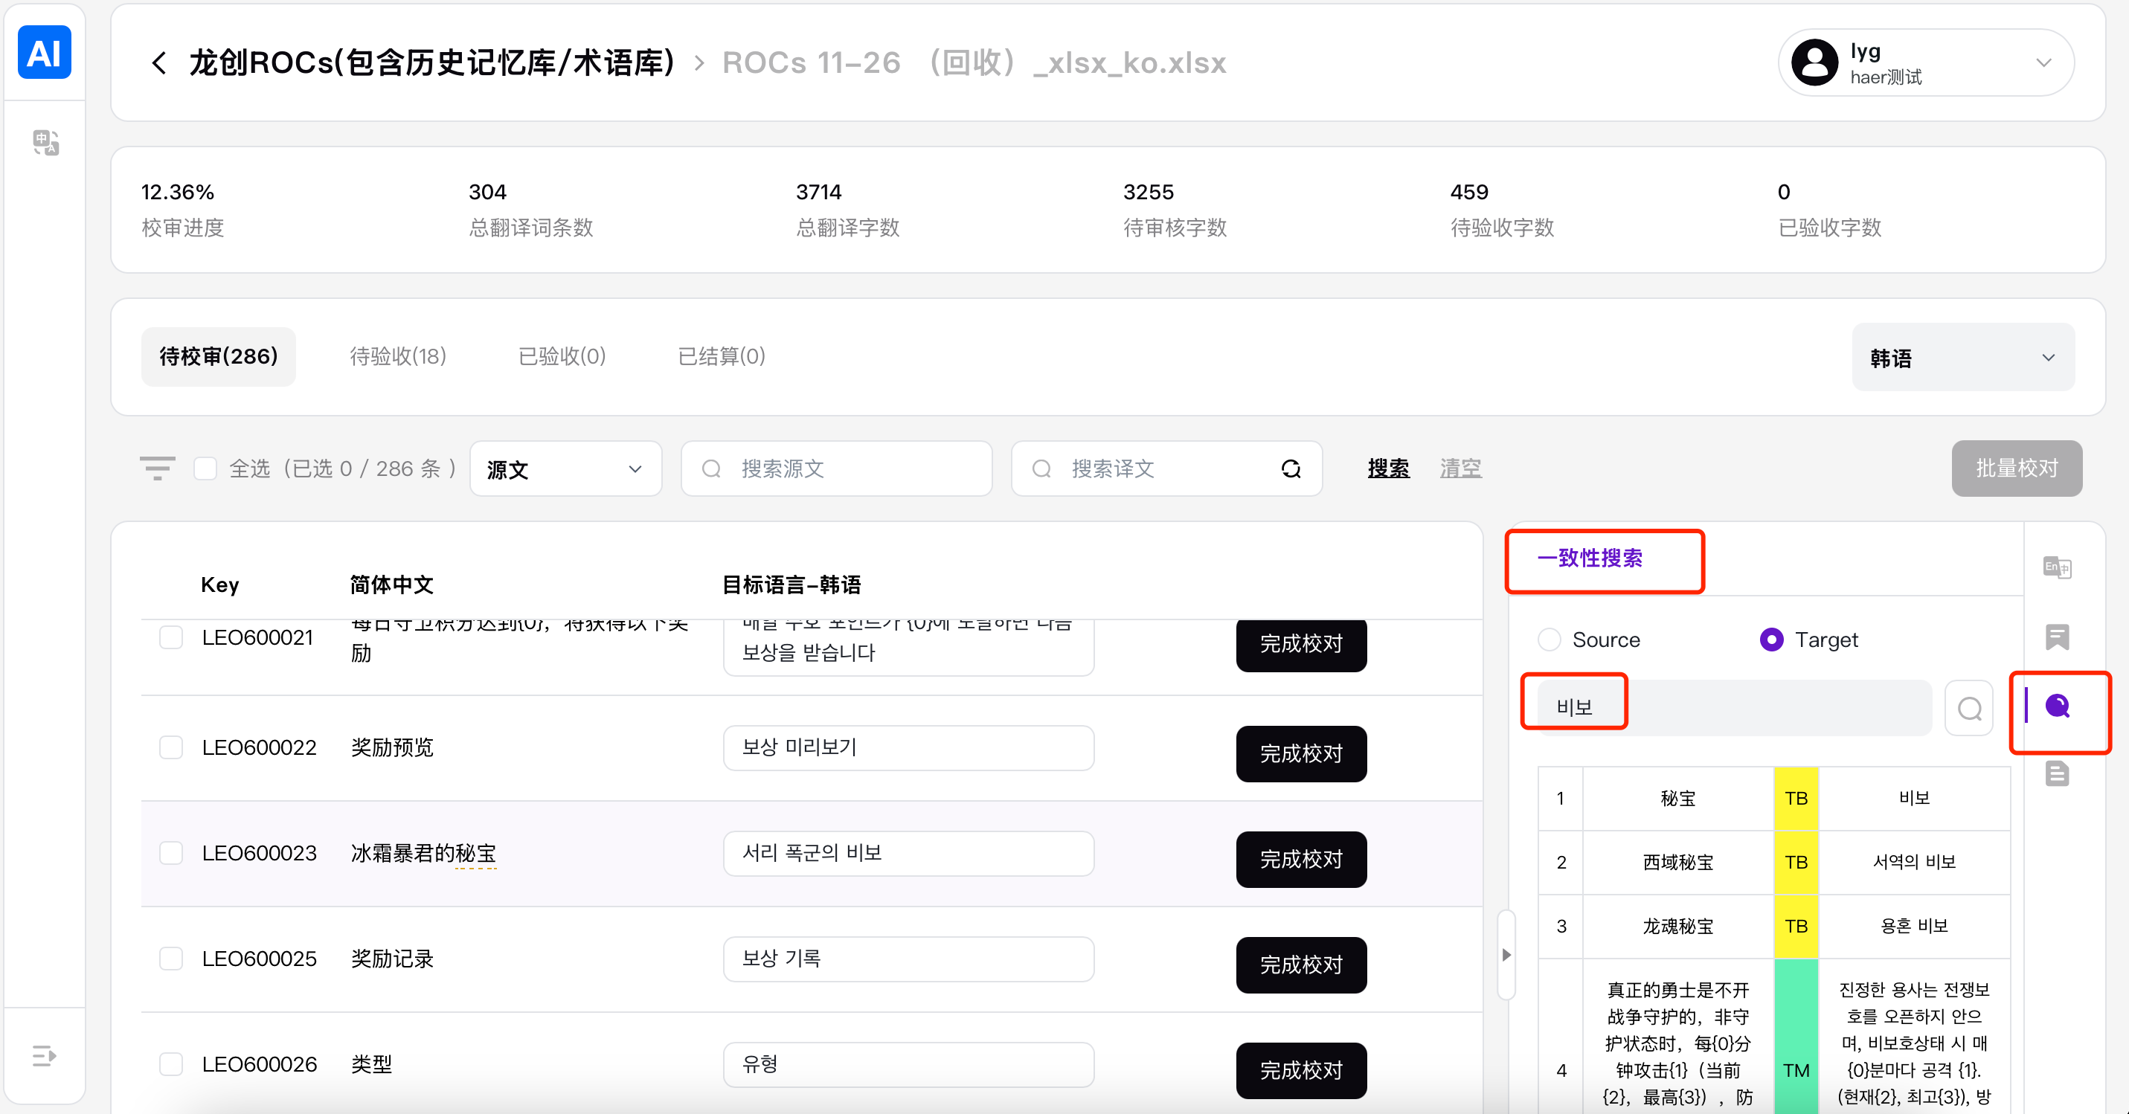Click the back arrow beside project title
The image size is (2129, 1114).
click(158, 62)
